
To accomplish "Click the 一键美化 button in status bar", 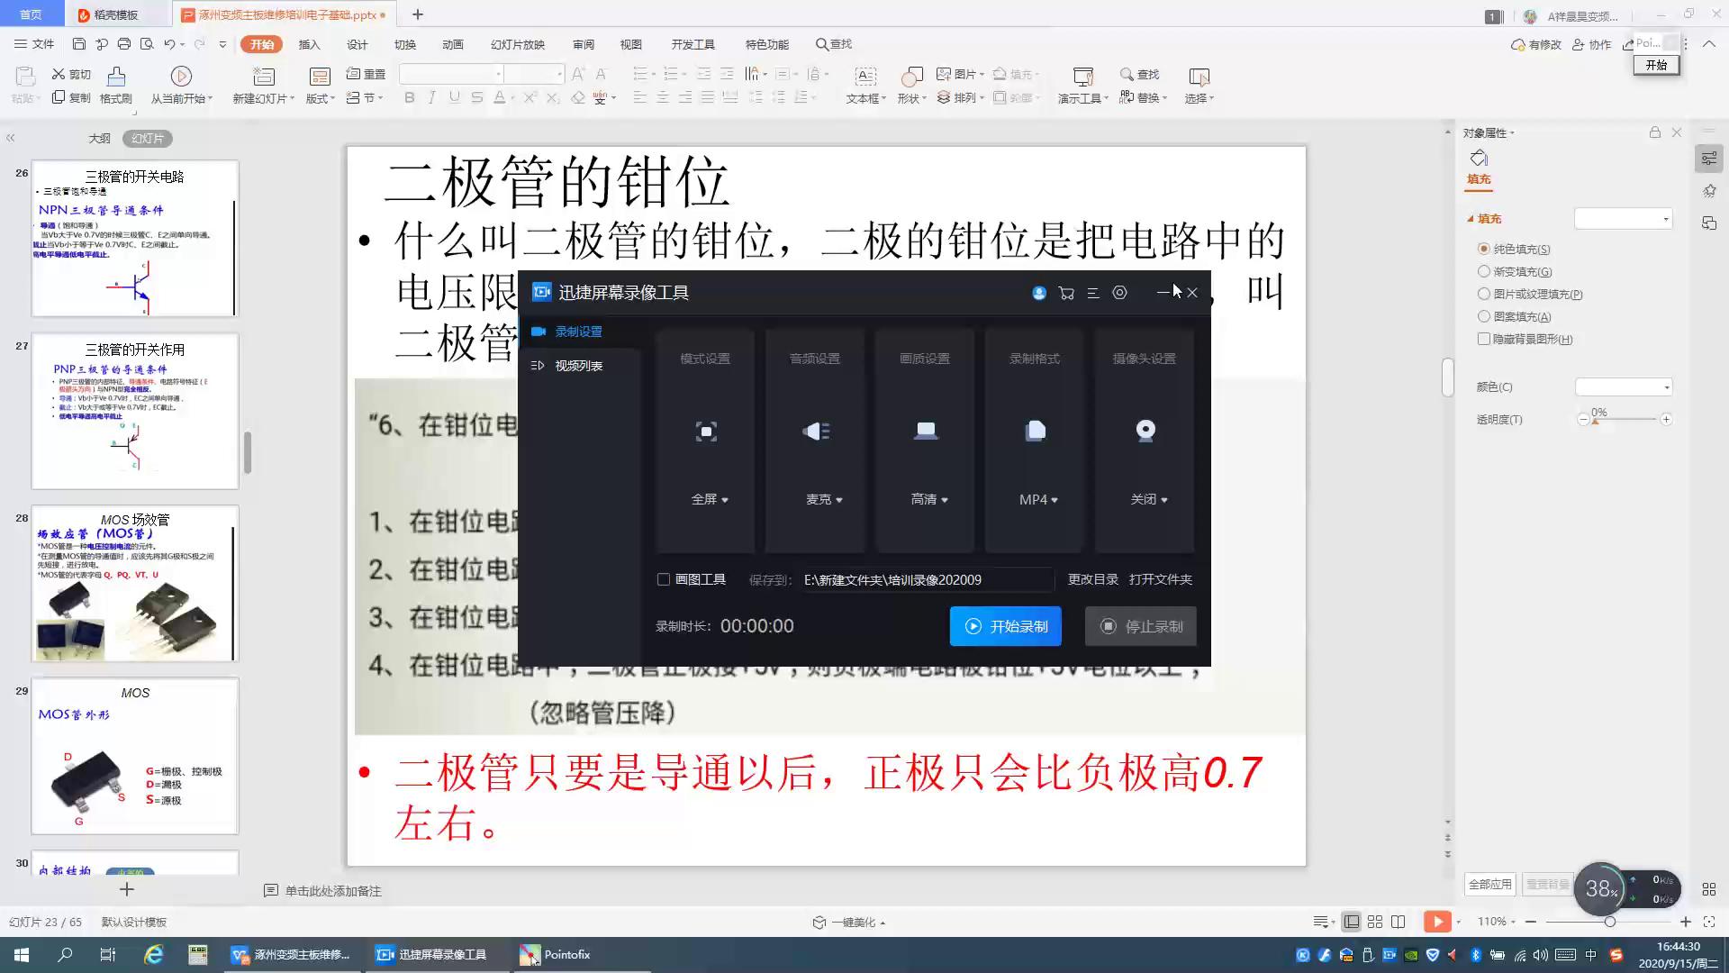I will click(848, 923).
